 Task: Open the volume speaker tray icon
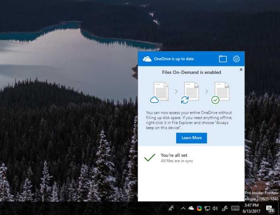coord(215,208)
